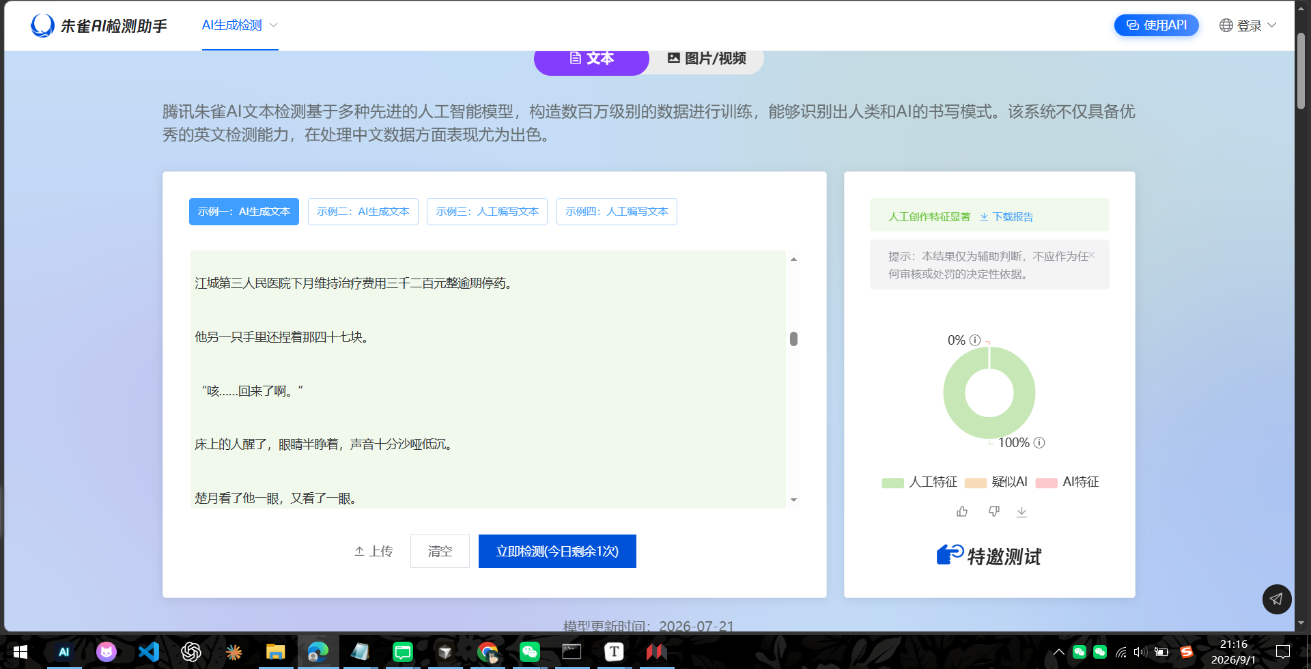This screenshot has height=669, width=1311.
Task: Click the 朱雀AI检测助手 logo
Action: click(x=99, y=26)
